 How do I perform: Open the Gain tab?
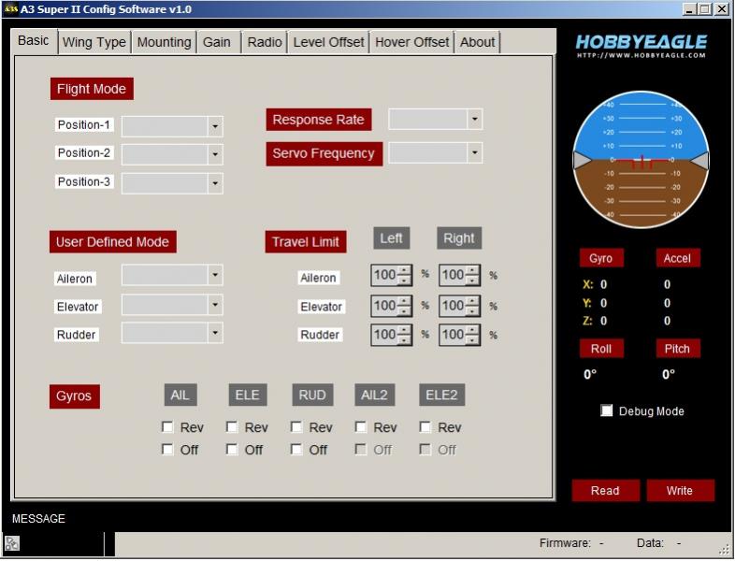[217, 42]
